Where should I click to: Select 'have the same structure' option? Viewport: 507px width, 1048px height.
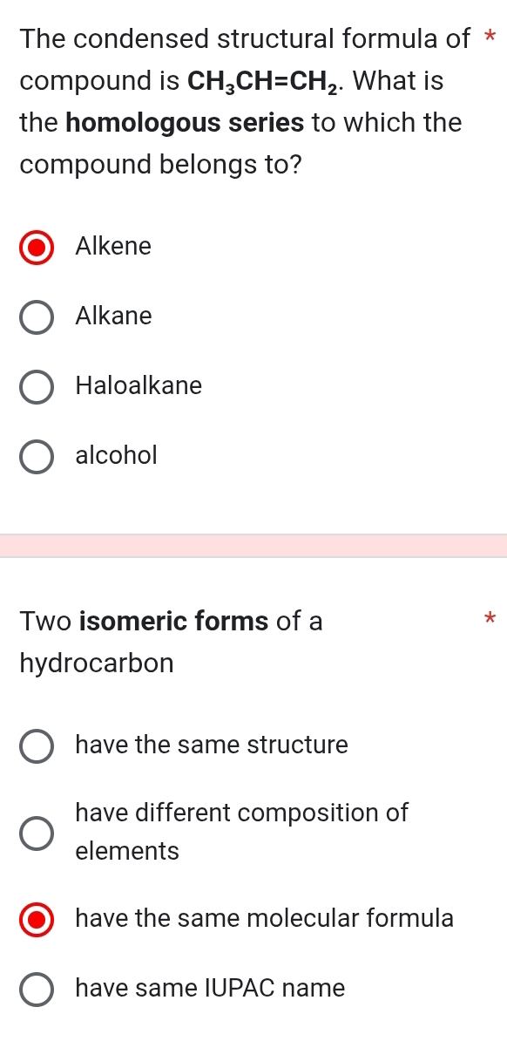pyautogui.click(x=36, y=745)
